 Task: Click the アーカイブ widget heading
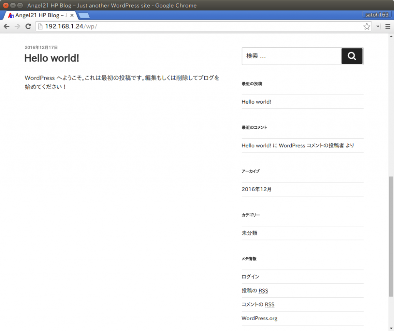click(x=250, y=171)
